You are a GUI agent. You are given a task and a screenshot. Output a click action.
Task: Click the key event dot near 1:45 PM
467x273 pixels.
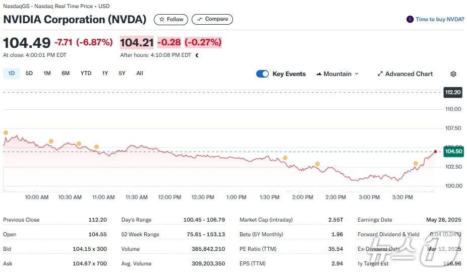pyautogui.click(x=285, y=158)
